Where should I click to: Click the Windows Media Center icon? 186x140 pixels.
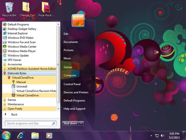coord(5,47)
